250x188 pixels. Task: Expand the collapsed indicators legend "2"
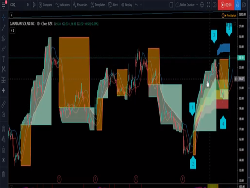coord(12,31)
